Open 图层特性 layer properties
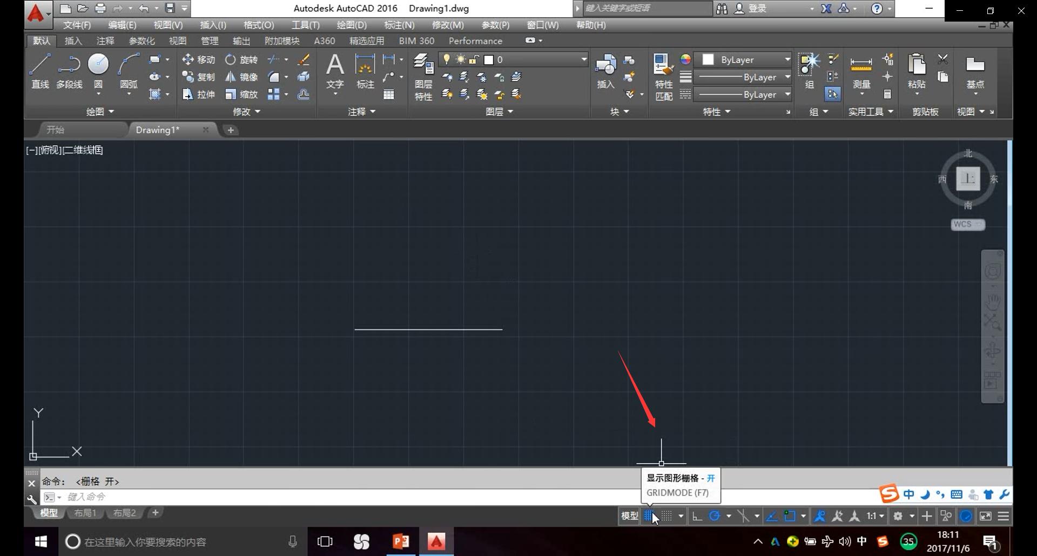1037x556 pixels. (x=423, y=77)
